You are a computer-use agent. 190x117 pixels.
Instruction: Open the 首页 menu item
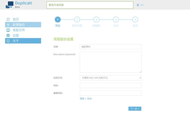23,19
